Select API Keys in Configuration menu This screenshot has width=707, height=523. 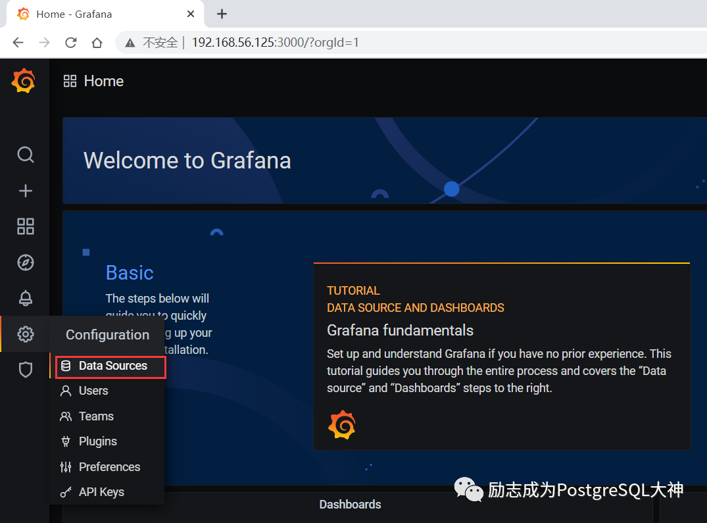tap(107, 492)
